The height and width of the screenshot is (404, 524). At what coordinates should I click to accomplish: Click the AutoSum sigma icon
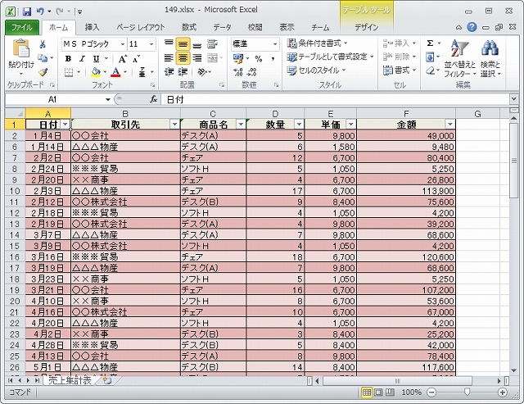[x=431, y=43]
